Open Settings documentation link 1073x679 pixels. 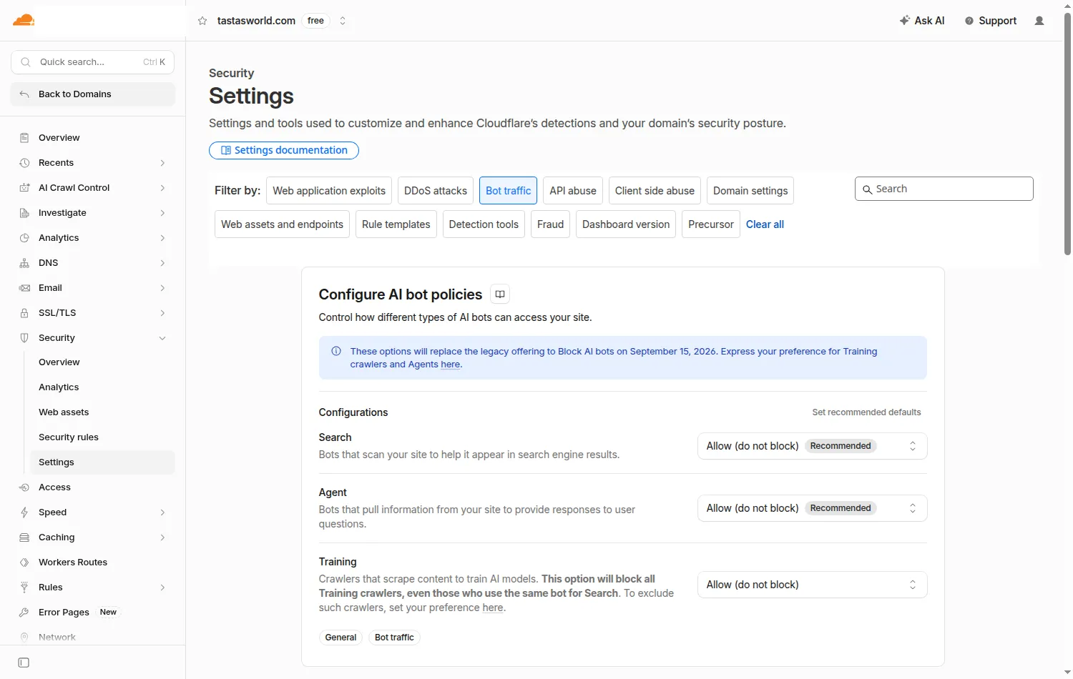[x=284, y=150]
